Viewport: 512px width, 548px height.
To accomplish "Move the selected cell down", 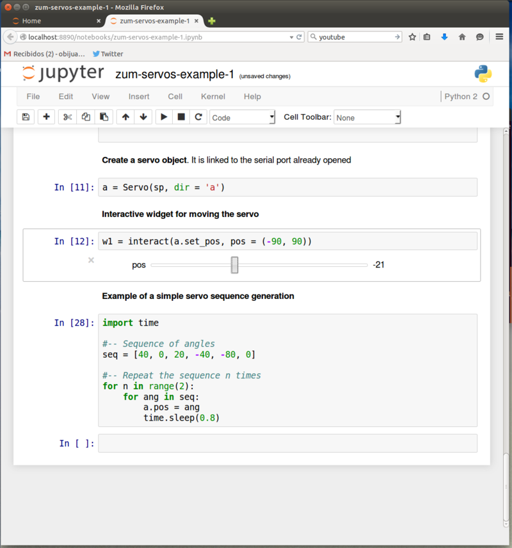I will pyautogui.click(x=143, y=117).
